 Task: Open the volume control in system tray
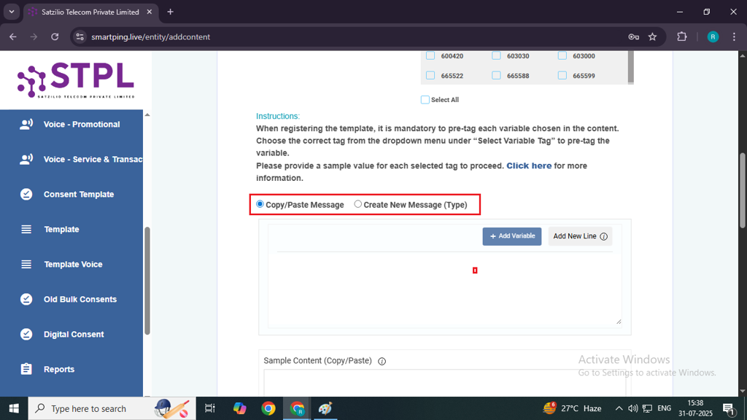632,408
